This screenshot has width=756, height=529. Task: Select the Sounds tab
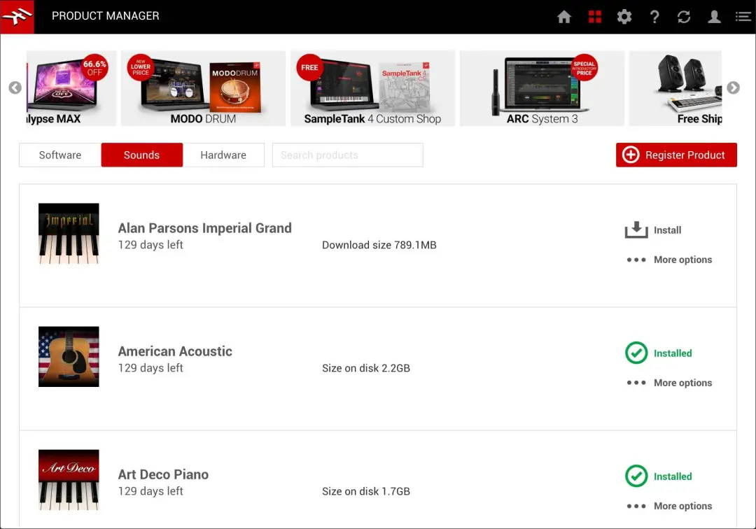pos(141,155)
